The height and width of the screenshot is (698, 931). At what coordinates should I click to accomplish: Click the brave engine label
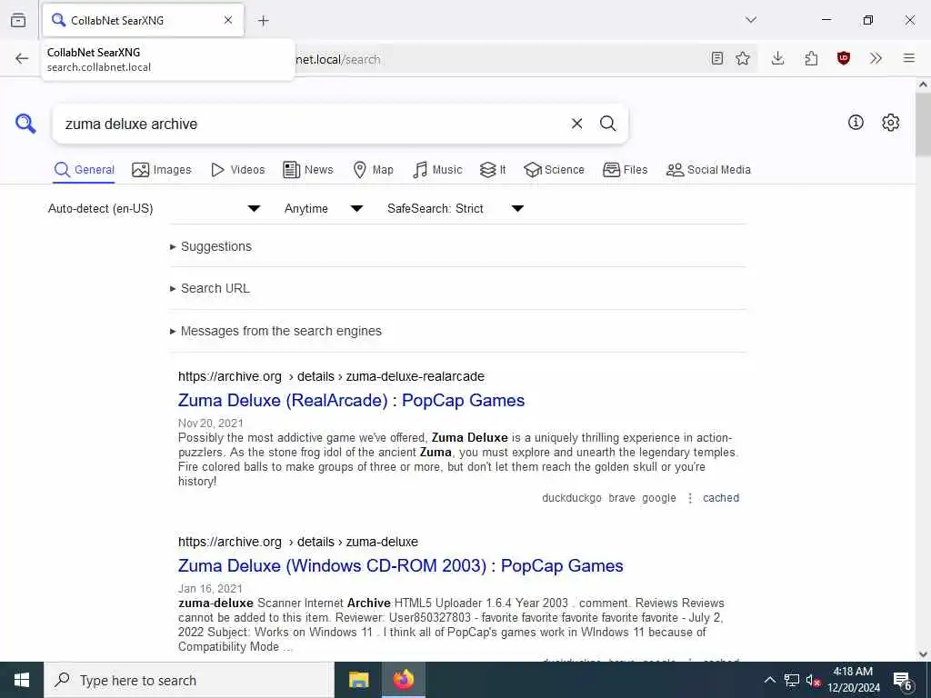coord(622,498)
